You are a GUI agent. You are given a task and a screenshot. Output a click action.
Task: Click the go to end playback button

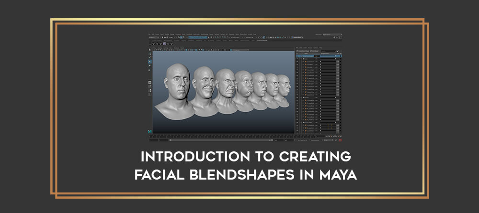coord(341,137)
